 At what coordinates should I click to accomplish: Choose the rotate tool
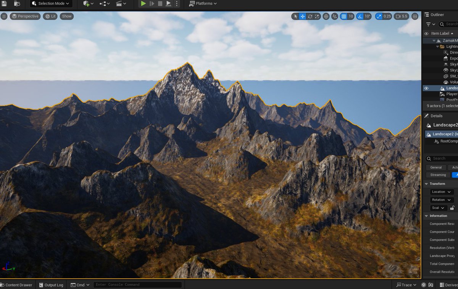310,16
